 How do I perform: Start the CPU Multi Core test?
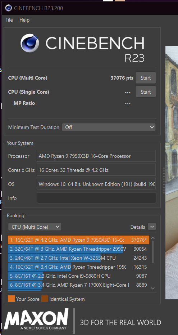tap(146, 78)
